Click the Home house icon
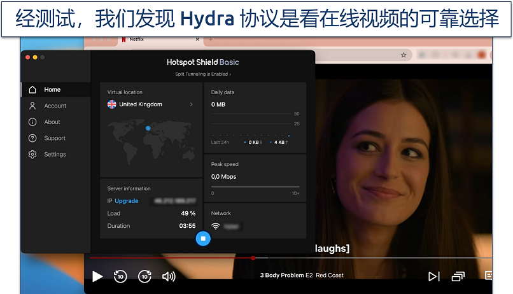 pyautogui.click(x=32, y=90)
